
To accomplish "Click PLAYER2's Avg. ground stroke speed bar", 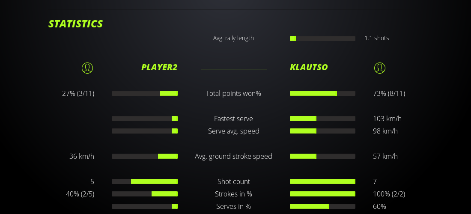I will (145, 156).
